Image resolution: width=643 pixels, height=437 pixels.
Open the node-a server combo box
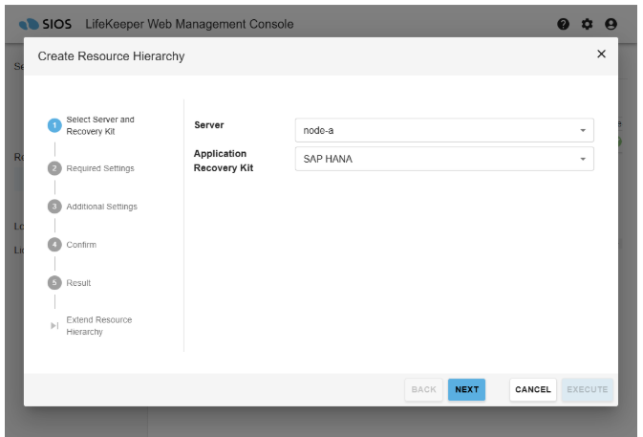pos(435,130)
